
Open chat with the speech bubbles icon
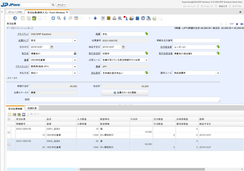click(70, 18)
